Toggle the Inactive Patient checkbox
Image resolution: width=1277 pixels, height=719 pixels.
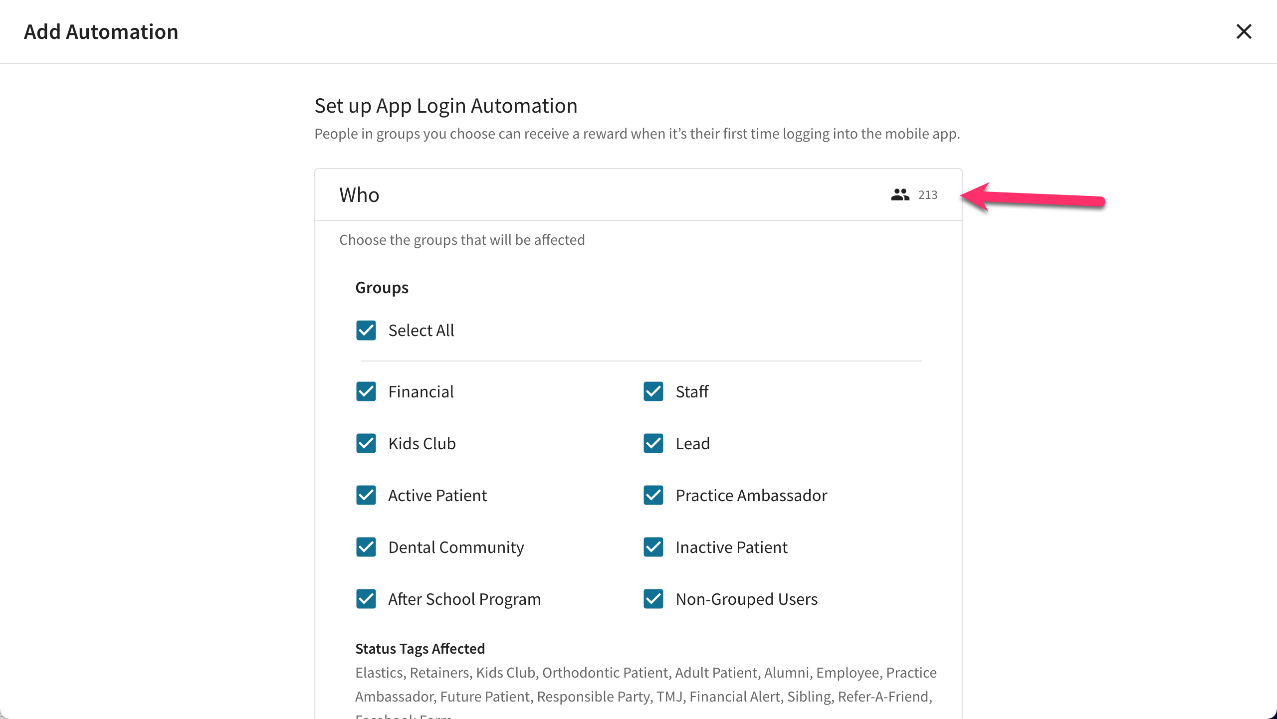point(653,547)
